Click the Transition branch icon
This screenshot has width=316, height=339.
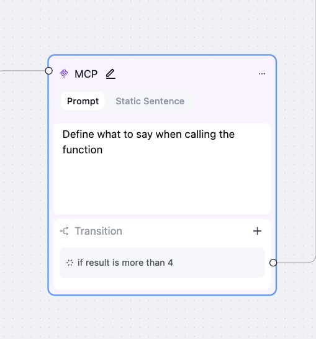tap(64, 231)
